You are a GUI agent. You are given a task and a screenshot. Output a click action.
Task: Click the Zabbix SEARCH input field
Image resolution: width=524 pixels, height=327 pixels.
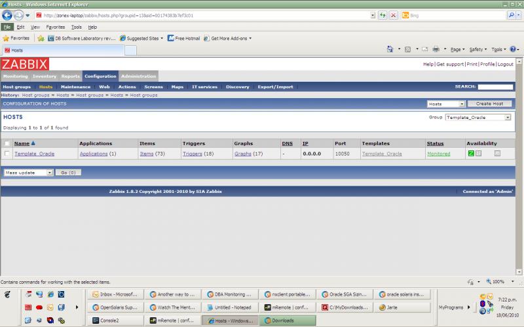tap(495, 87)
